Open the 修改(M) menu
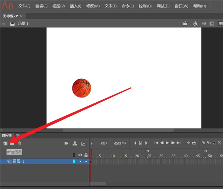This screenshot has width=223, height=189. tap(93, 6)
